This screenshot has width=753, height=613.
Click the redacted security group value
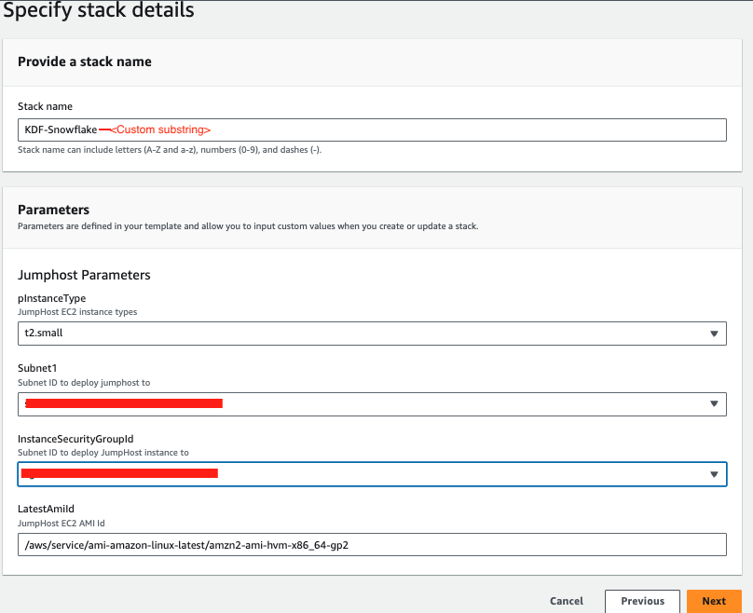point(120,473)
